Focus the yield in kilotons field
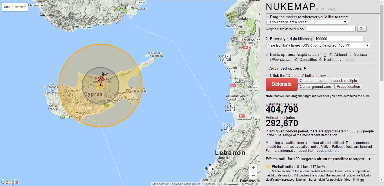The width and height of the screenshot is (384, 186). coord(339,39)
